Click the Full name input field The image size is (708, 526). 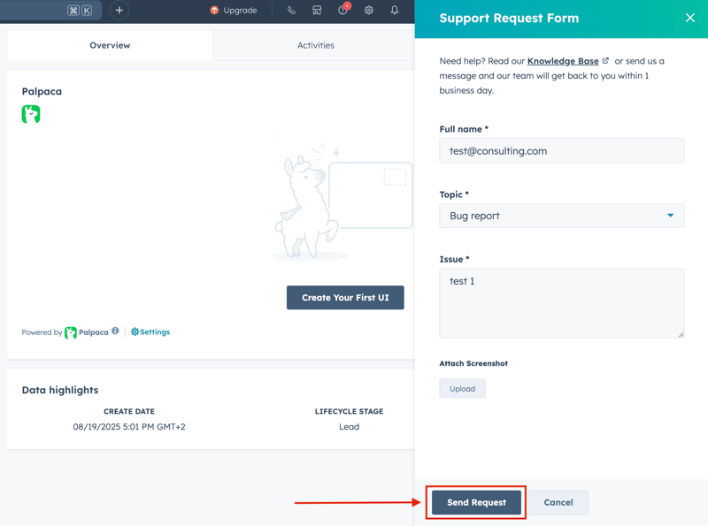pyautogui.click(x=561, y=151)
